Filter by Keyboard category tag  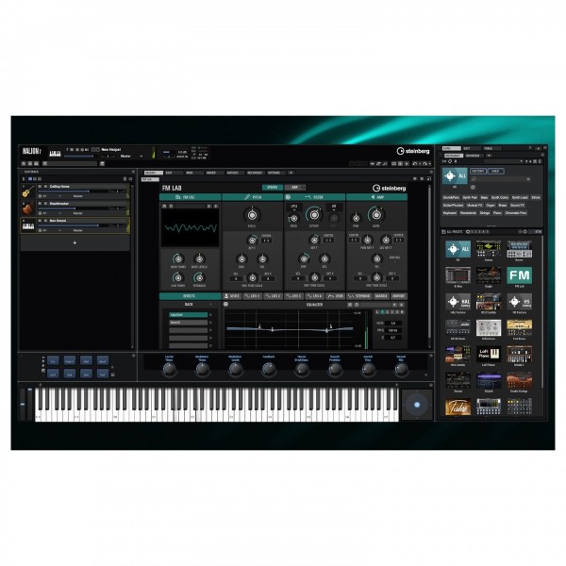click(x=450, y=213)
